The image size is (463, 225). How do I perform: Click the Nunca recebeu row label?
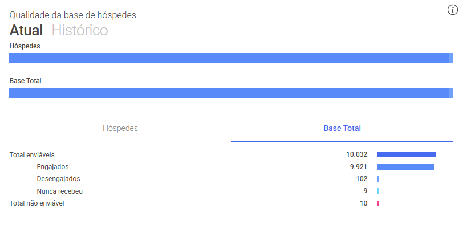coord(60,191)
